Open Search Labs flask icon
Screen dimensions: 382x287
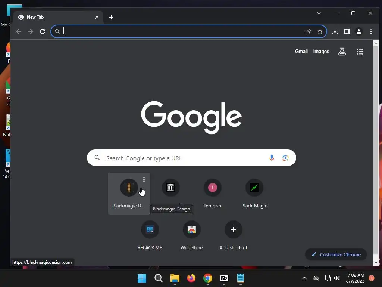[x=342, y=52]
